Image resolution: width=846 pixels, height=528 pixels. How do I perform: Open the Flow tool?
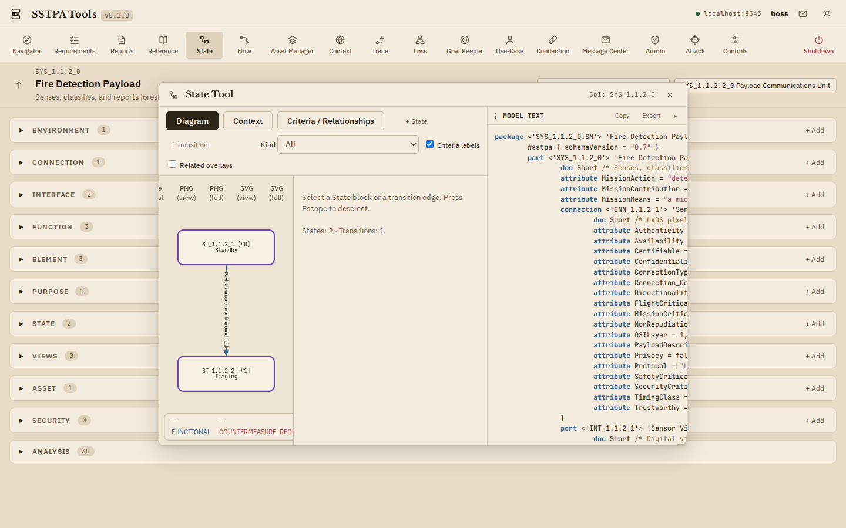pos(244,45)
